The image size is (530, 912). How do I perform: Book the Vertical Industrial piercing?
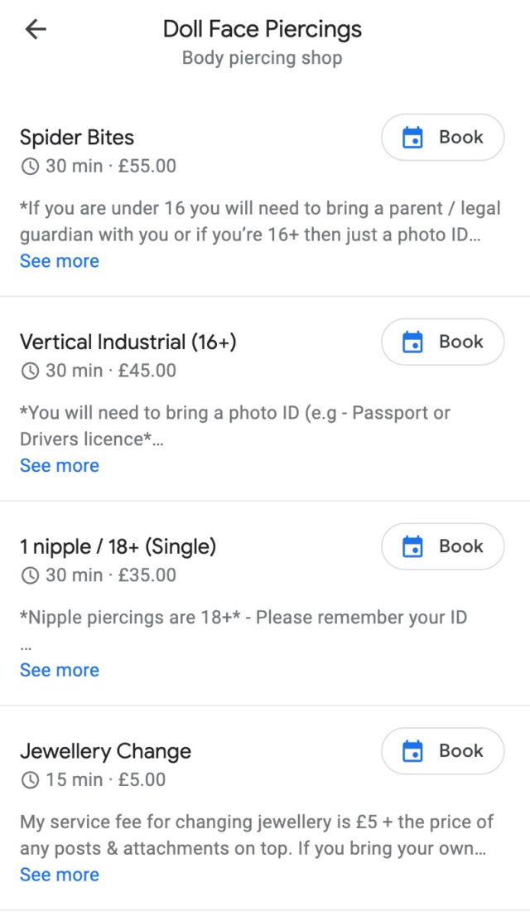tap(442, 342)
